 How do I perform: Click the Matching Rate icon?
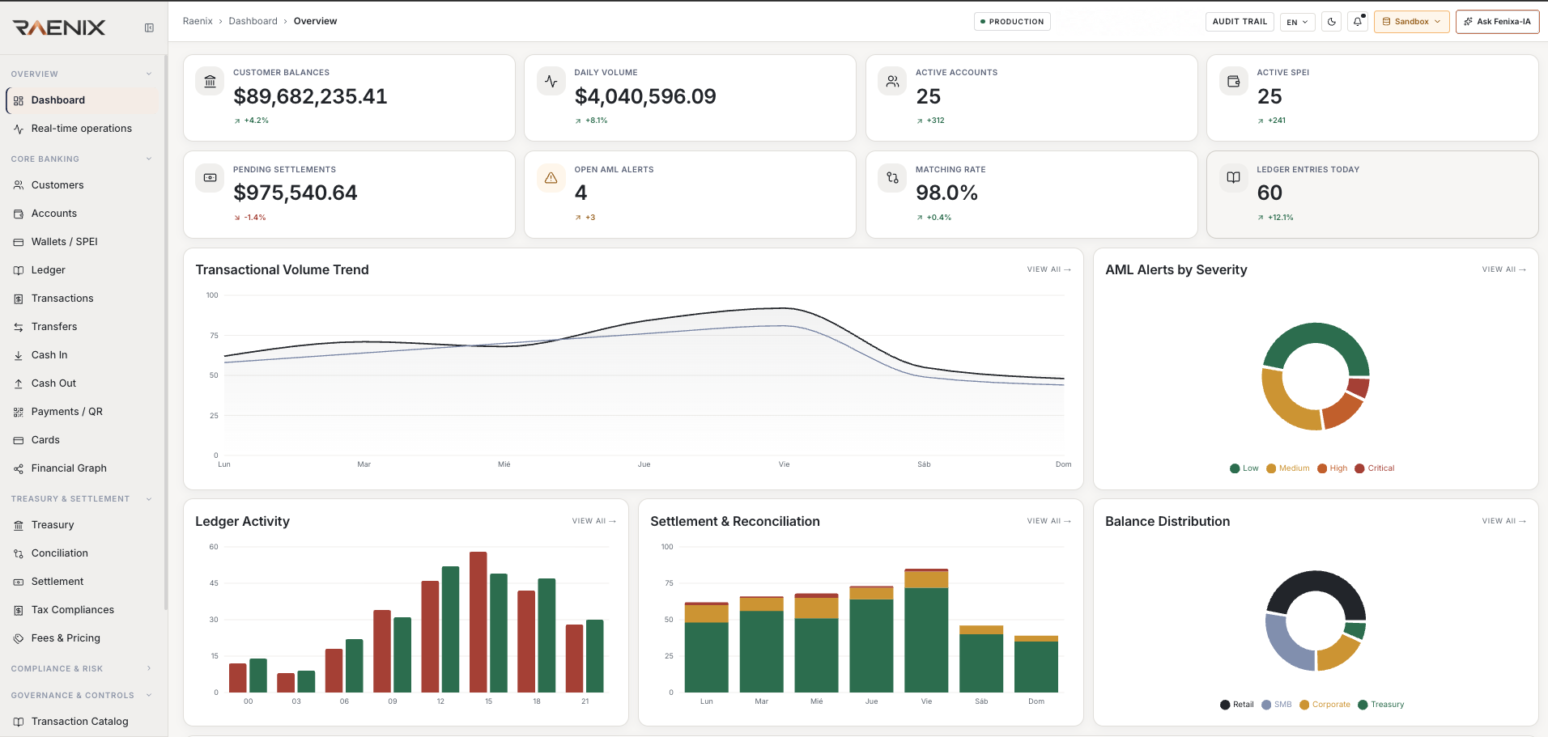[892, 177]
